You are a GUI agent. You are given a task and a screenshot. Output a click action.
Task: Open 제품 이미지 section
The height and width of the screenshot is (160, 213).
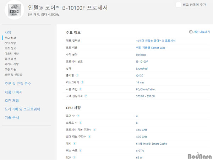click(13, 92)
